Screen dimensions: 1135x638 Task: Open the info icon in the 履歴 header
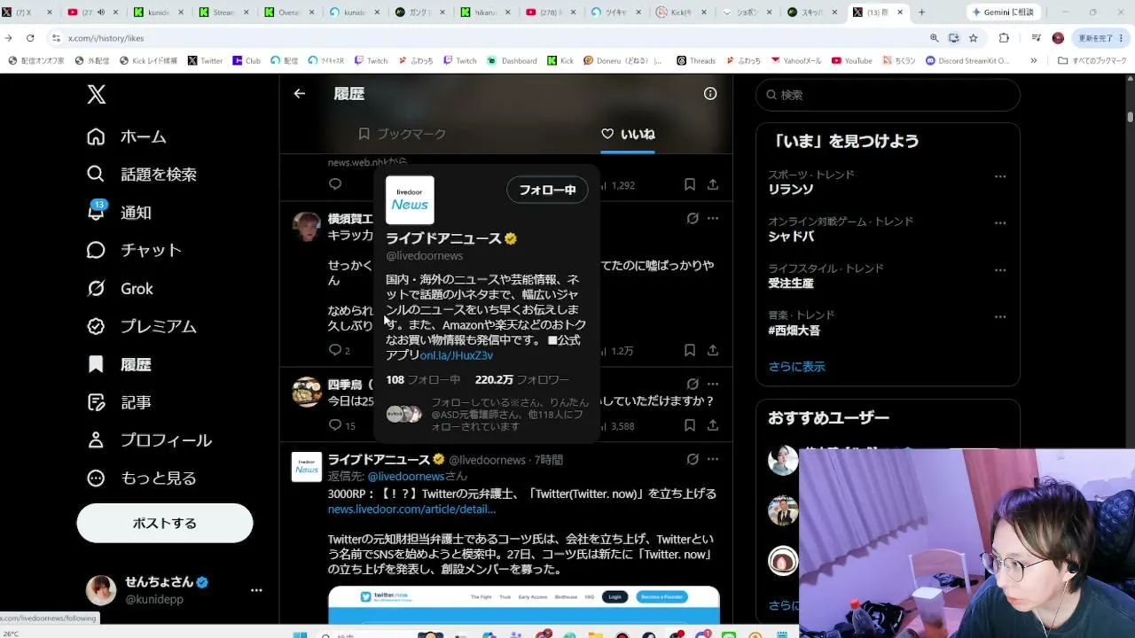point(710,94)
